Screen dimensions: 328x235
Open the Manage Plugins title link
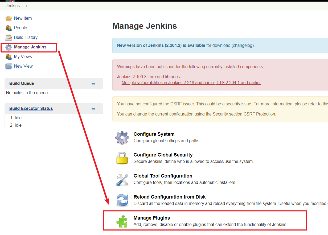(152, 218)
